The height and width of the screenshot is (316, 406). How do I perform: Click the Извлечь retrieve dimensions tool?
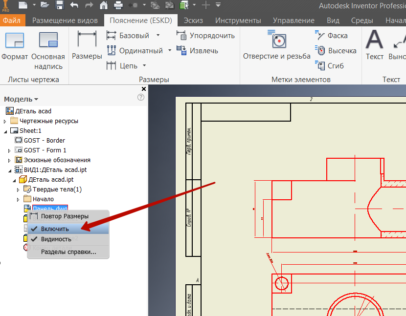pos(197,51)
